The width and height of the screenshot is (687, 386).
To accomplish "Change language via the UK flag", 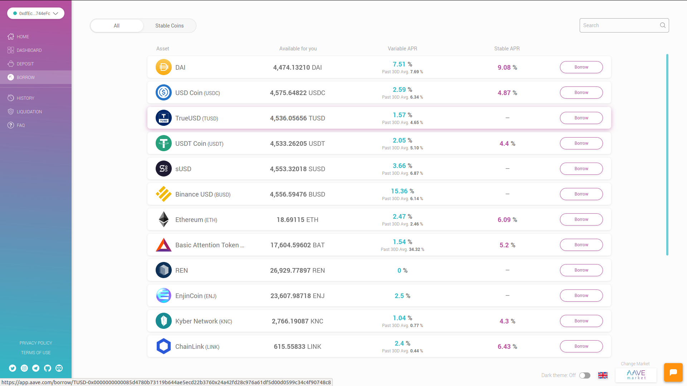I will pyautogui.click(x=603, y=375).
